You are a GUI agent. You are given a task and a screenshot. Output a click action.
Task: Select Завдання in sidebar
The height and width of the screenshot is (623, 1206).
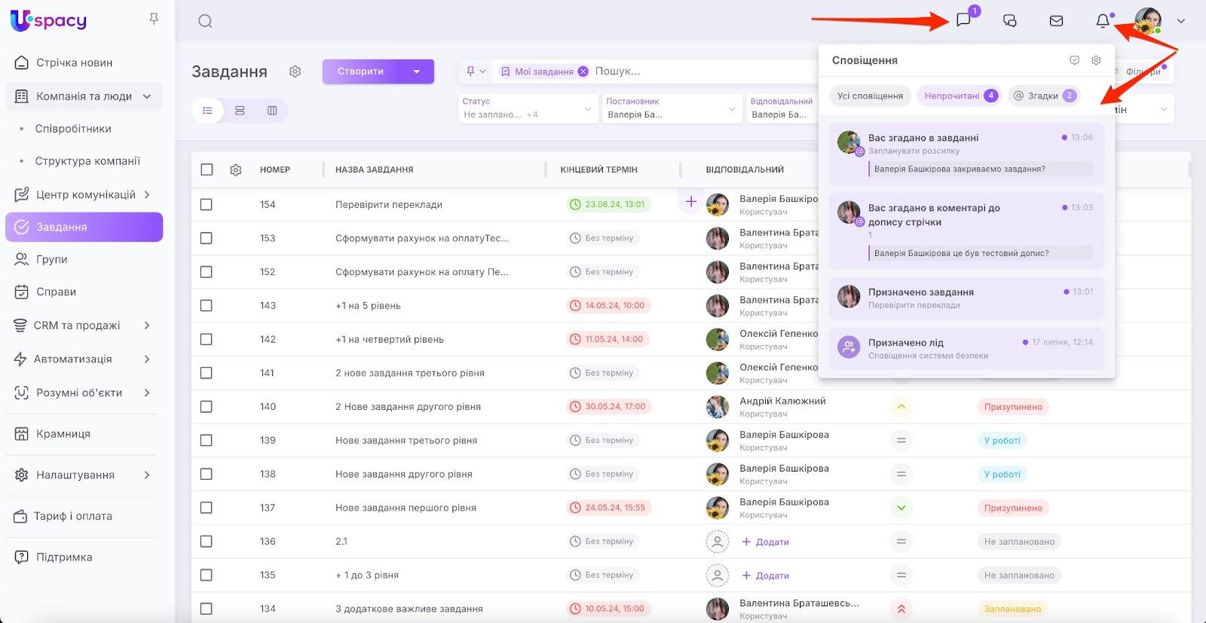(84, 227)
